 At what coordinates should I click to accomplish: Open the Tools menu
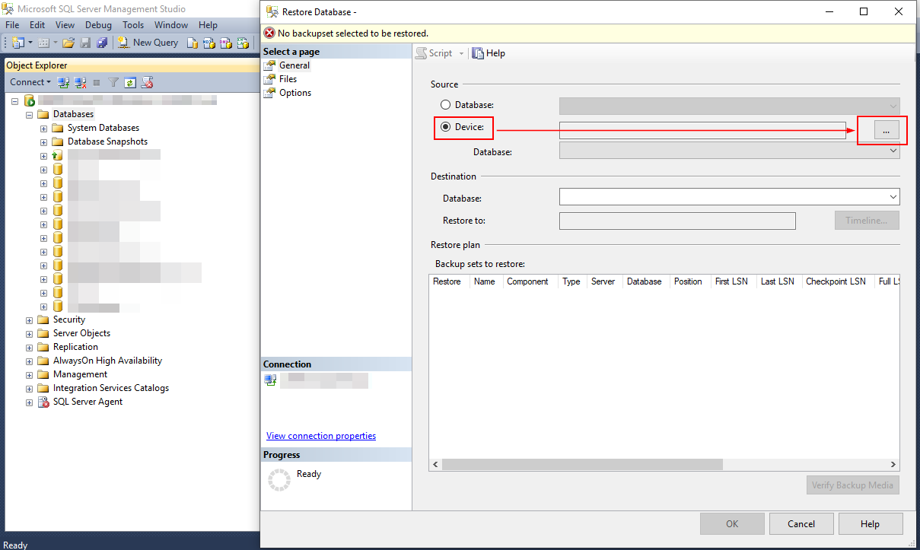point(133,25)
